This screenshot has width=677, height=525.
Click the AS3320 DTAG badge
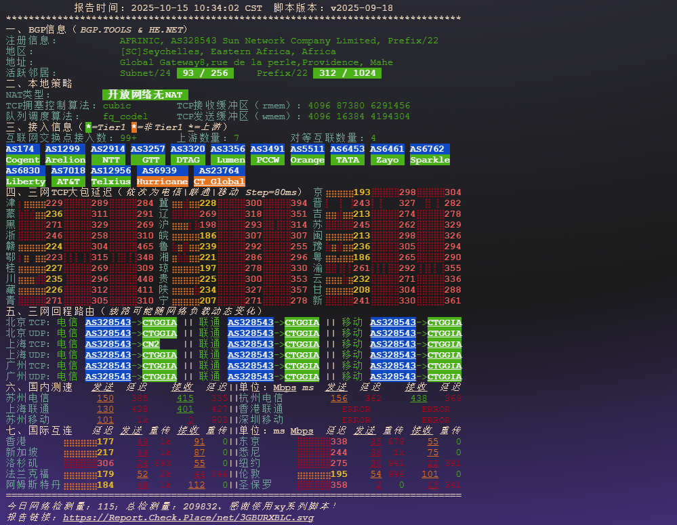tap(188, 154)
